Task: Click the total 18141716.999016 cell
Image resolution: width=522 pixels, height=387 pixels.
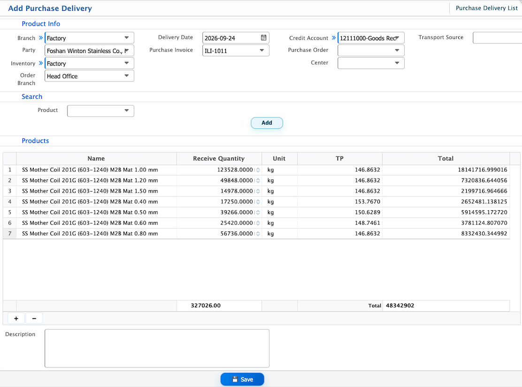Action: (x=446, y=170)
